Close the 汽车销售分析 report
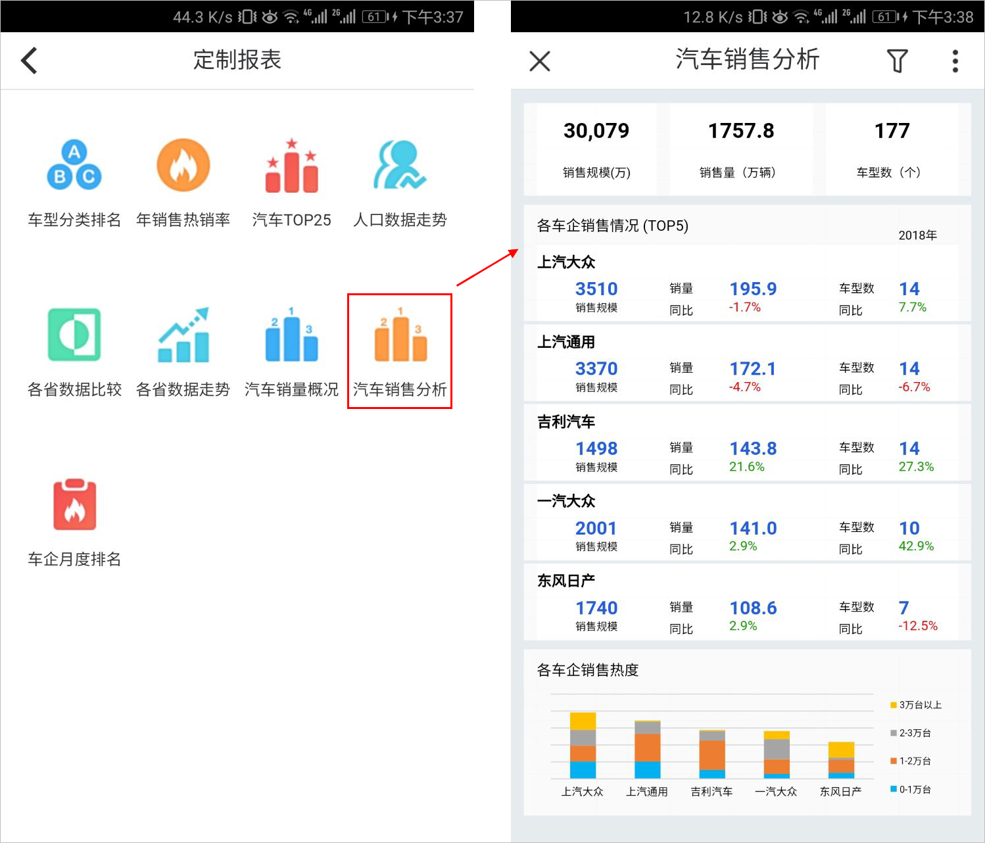985x843 pixels. [540, 61]
